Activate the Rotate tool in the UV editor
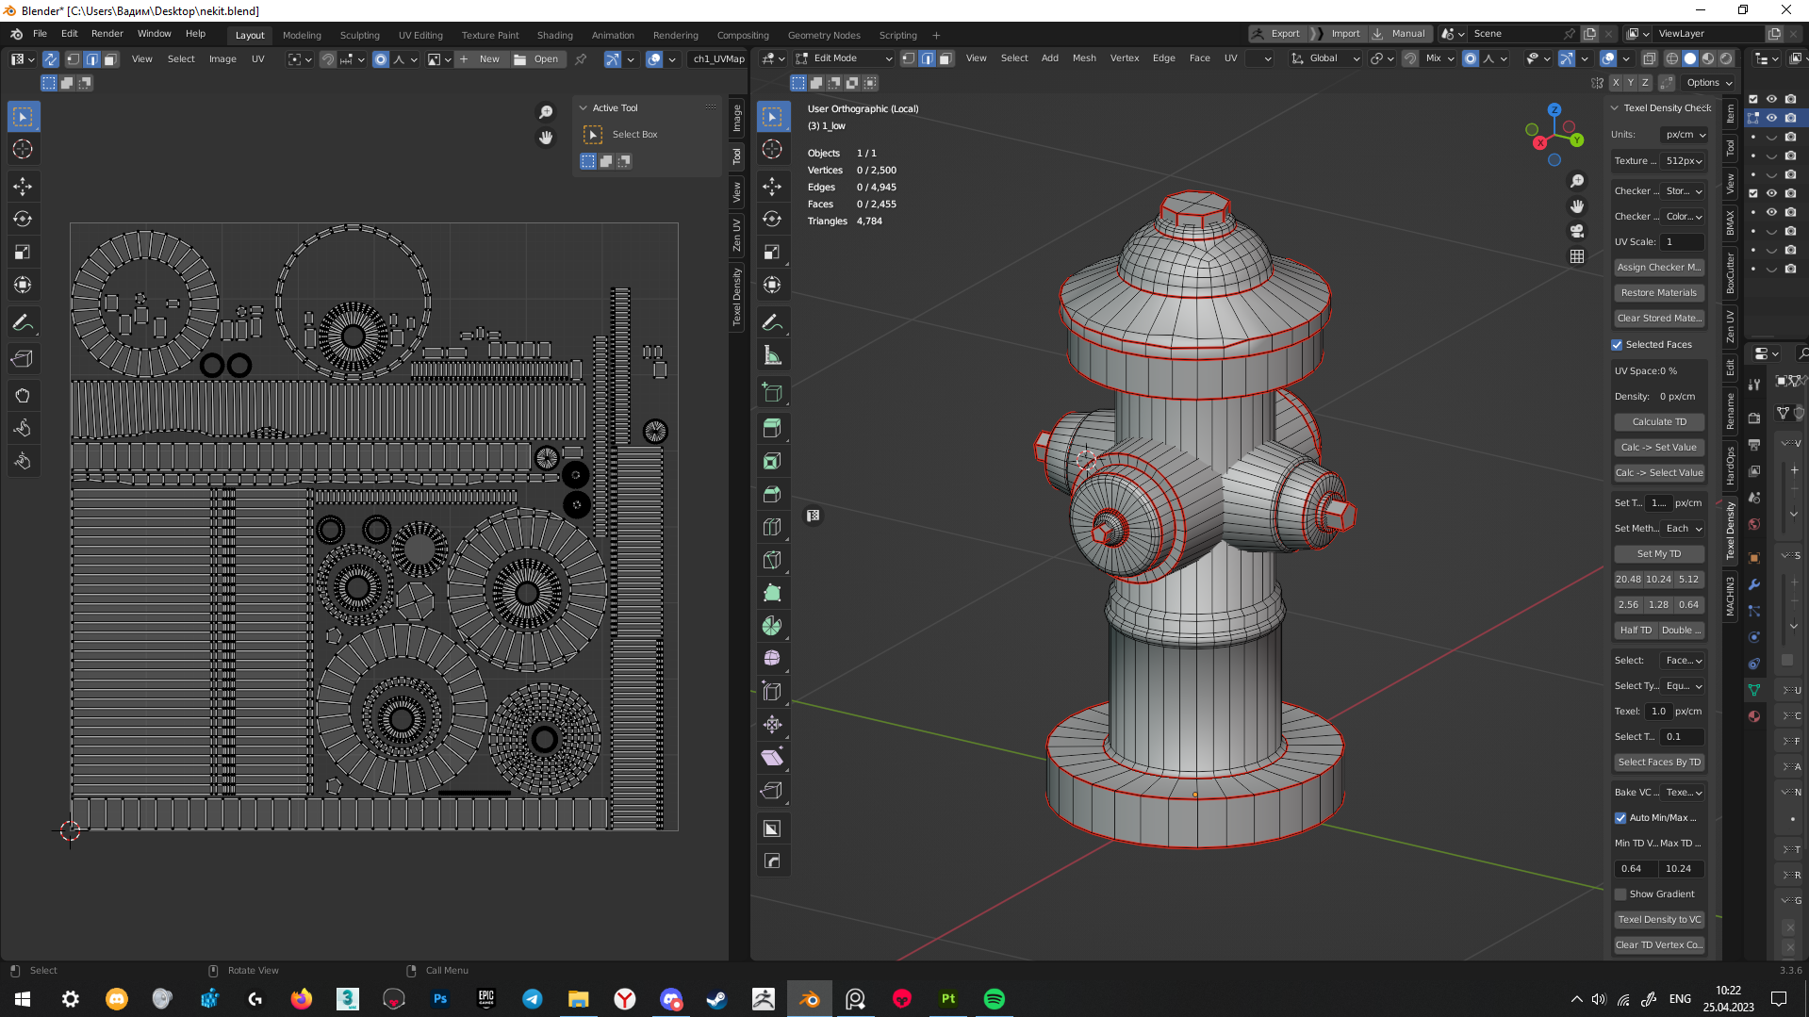Screen dimensions: 1809x1017 pyautogui.click(x=24, y=219)
